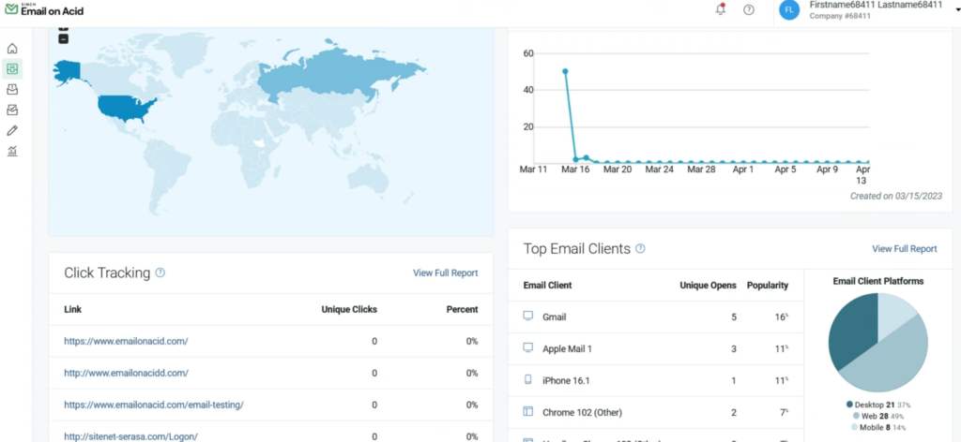
Task: View Full Report for Top Email Clients
Action: pyautogui.click(x=904, y=248)
